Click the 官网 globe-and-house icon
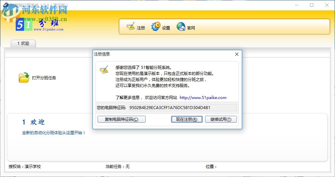 (181, 26)
